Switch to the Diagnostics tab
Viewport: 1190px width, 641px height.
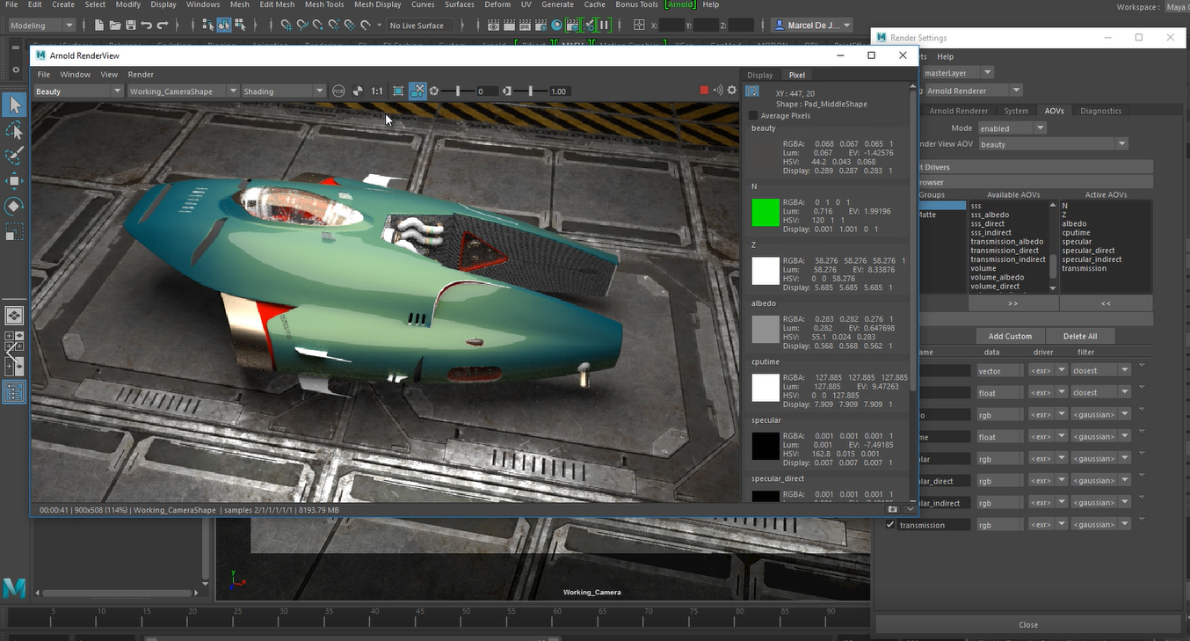[x=1100, y=111]
